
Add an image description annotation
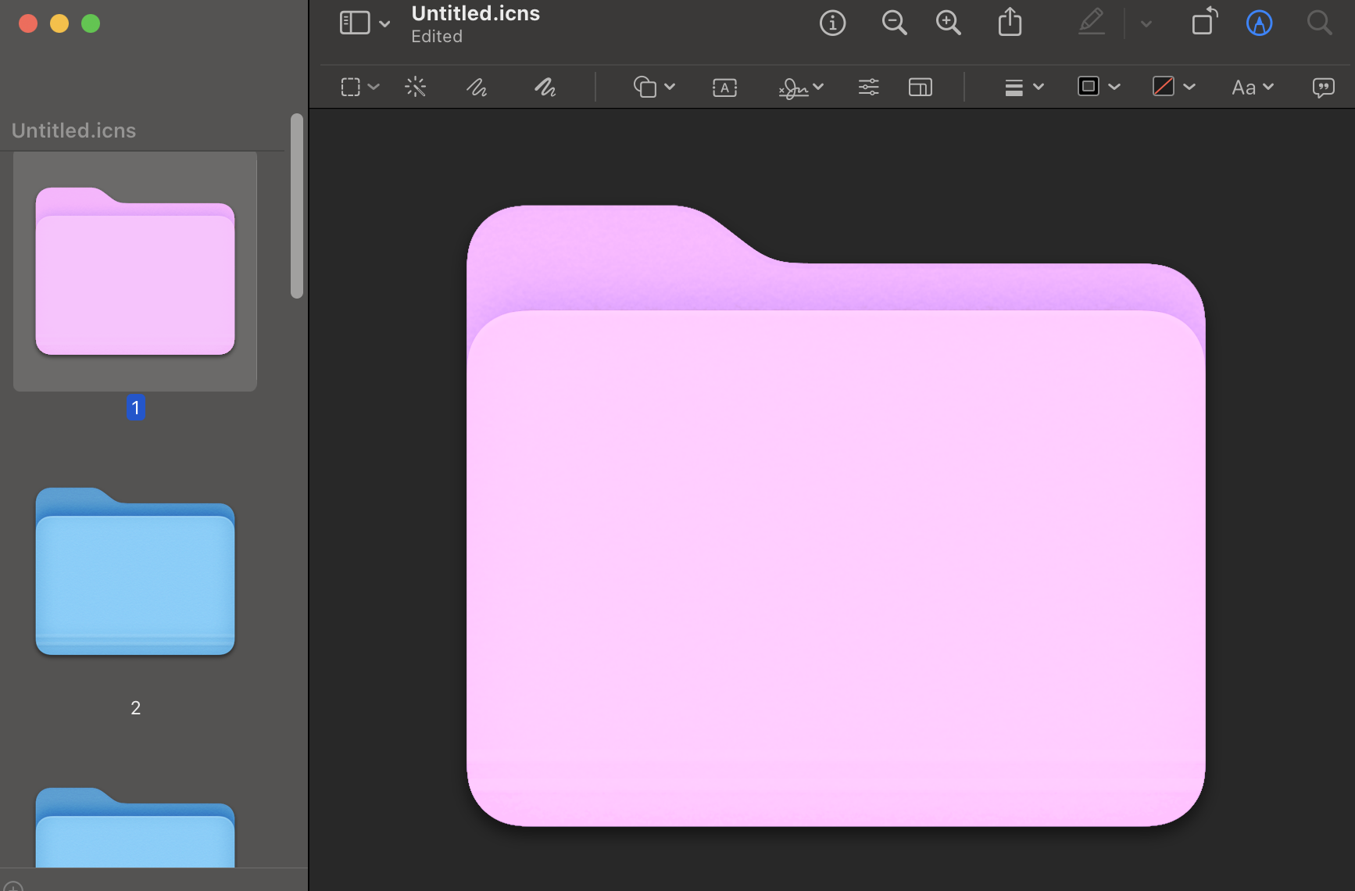point(1323,88)
